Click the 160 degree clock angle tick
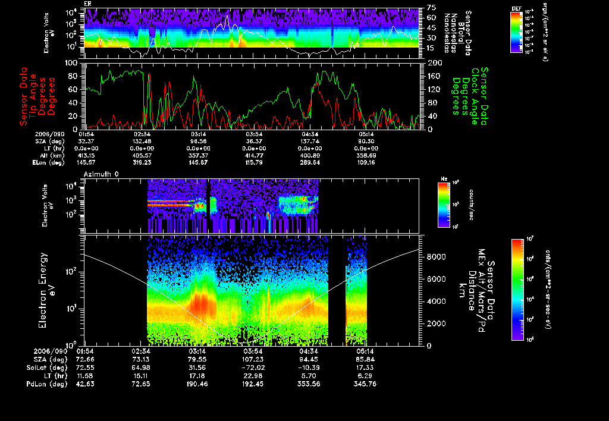Viewport: 609px width, 421px height. (x=434, y=76)
